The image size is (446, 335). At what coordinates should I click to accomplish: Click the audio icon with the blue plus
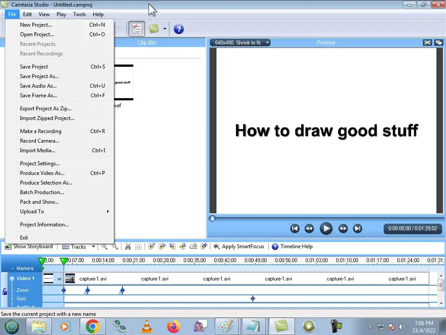coord(204,246)
